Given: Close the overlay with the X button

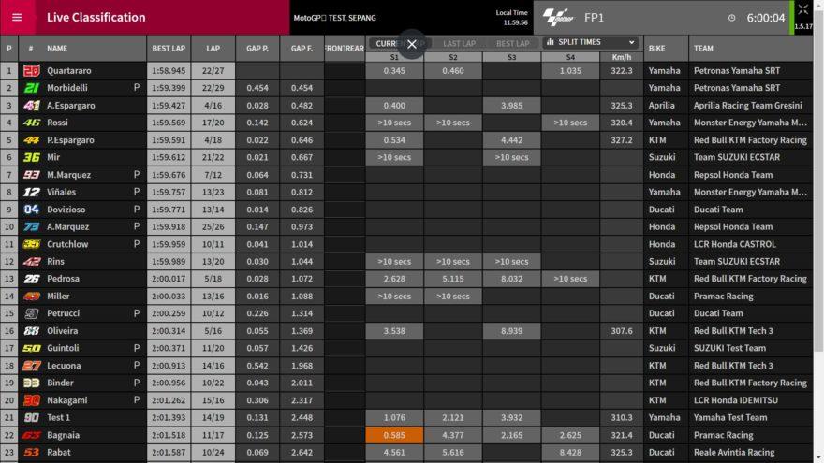Looking at the screenshot, I should tap(412, 44).
